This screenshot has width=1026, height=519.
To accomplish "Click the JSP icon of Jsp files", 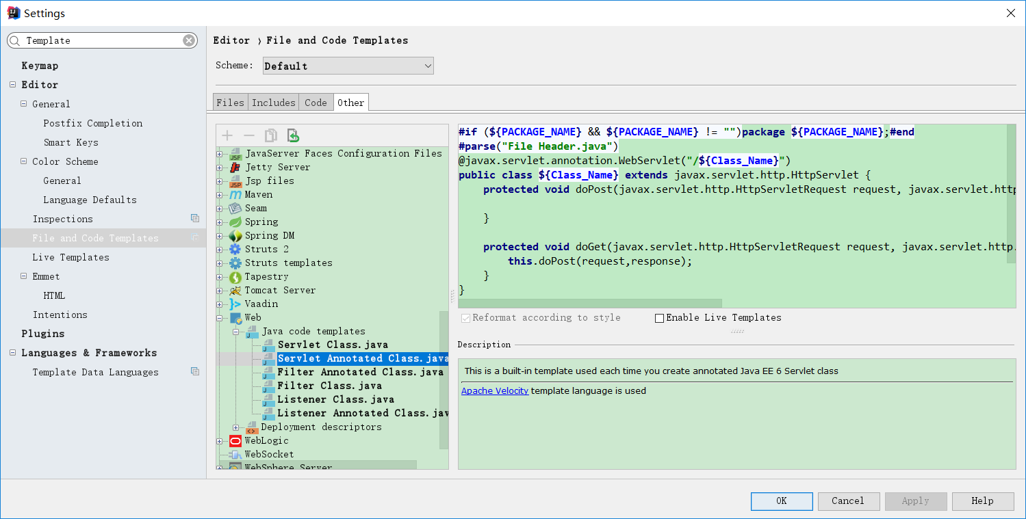I will click(x=235, y=181).
